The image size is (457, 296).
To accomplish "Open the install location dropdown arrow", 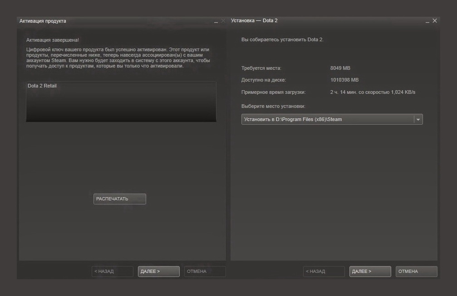I will click(x=418, y=119).
